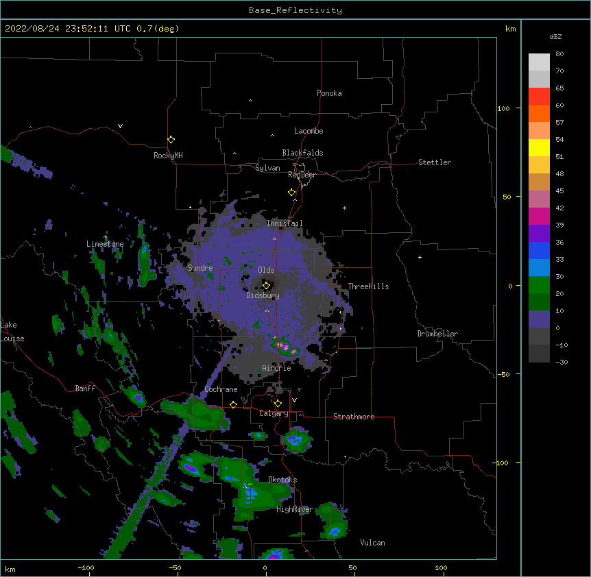This screenshot has height=577, width=591.
Task: Click the Sylvan label
Action: click(267, 168)
